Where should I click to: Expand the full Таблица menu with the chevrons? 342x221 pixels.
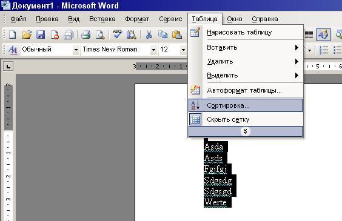246,131
